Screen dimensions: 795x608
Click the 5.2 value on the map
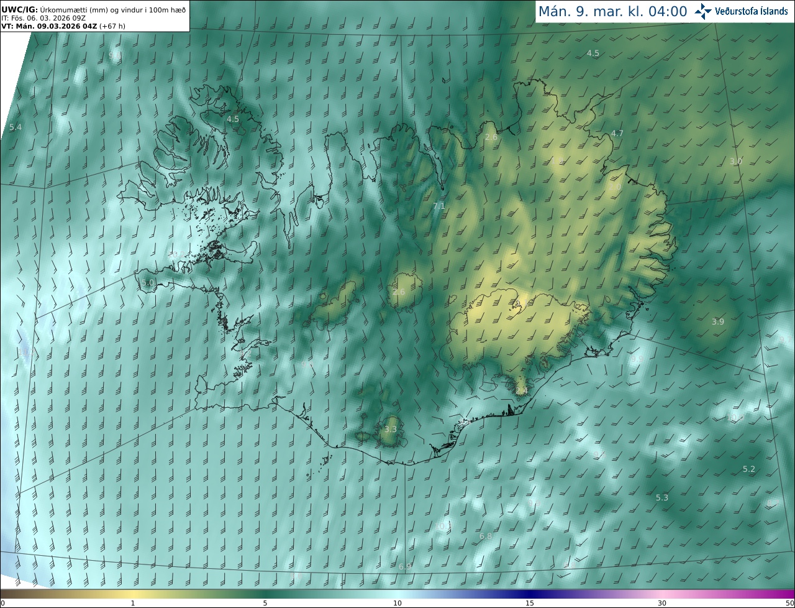pos(749,469)
